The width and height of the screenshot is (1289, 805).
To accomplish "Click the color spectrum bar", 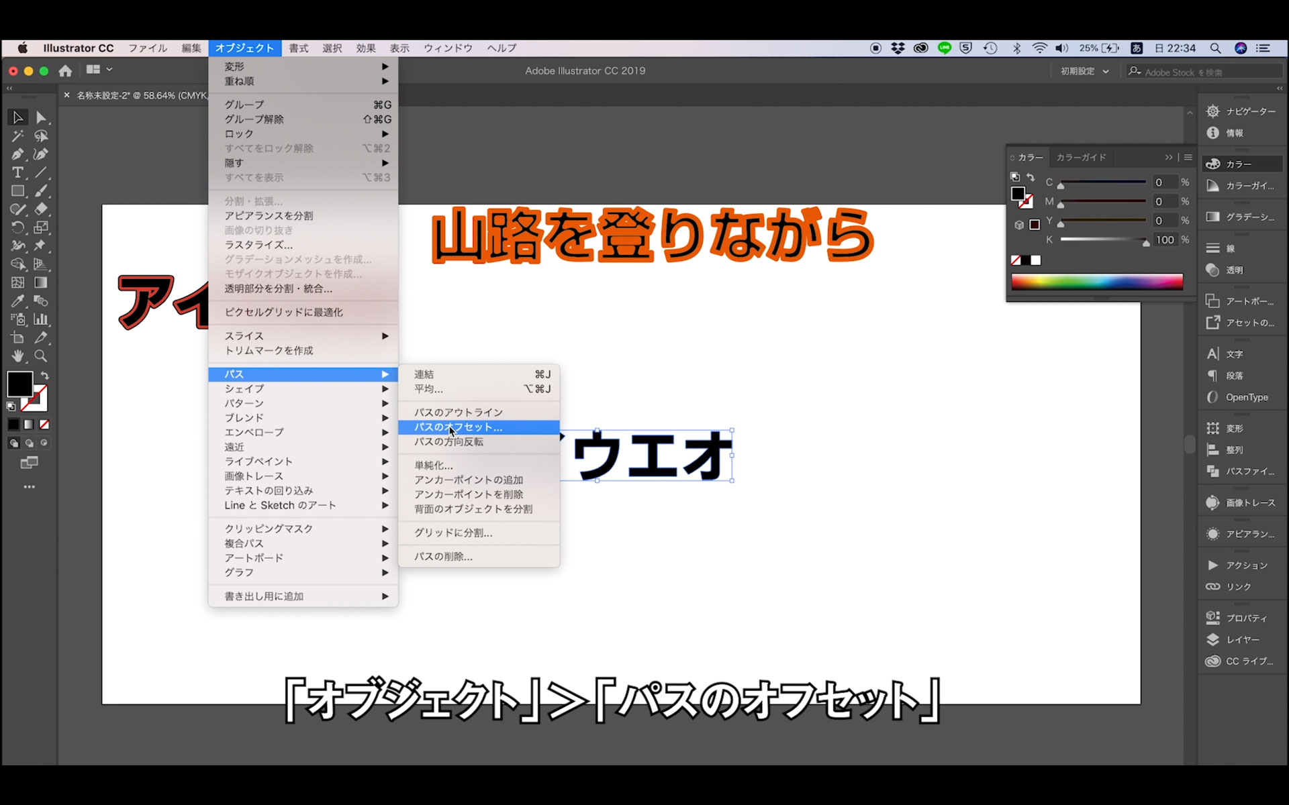I will 1097,282.
